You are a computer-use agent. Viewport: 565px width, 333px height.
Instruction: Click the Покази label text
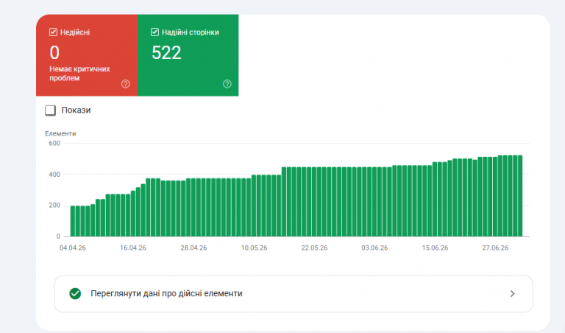[76, 110]
